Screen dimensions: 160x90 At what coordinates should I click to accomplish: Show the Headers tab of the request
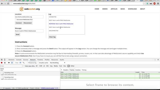click(66, 70)
